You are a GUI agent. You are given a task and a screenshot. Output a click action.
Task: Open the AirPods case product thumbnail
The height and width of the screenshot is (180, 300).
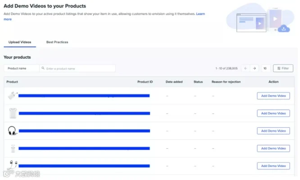(13, 113)
